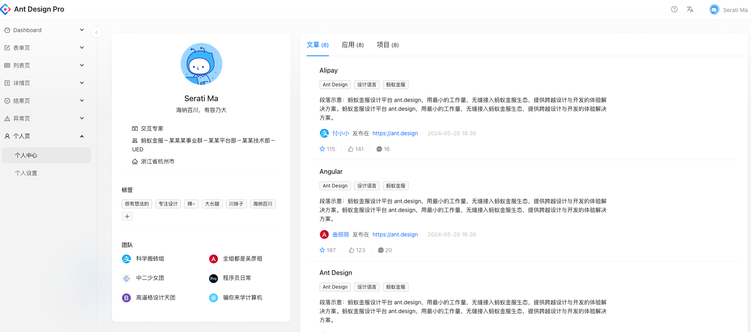751x332 pixels.
Task: Open the Alipay article title
Action: coord(328,70)
